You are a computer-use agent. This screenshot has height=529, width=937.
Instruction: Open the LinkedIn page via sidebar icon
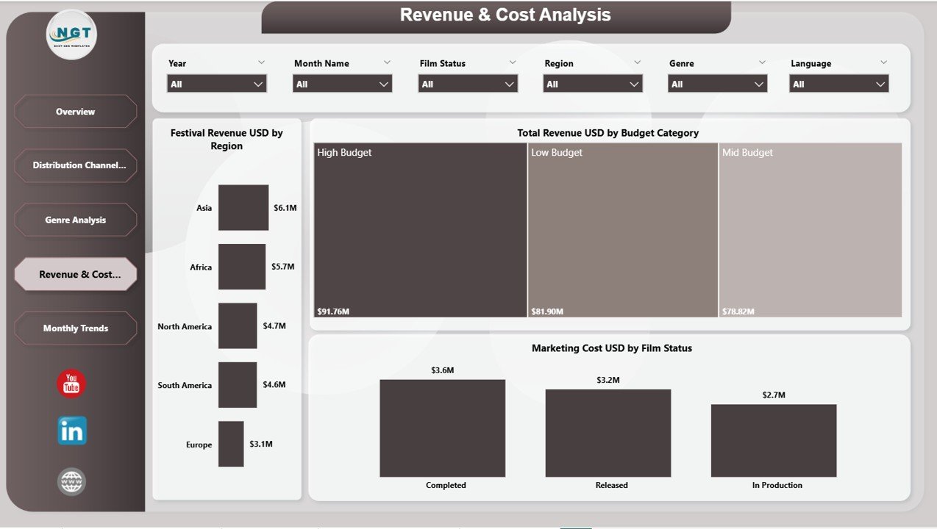(x=71, y=431)
